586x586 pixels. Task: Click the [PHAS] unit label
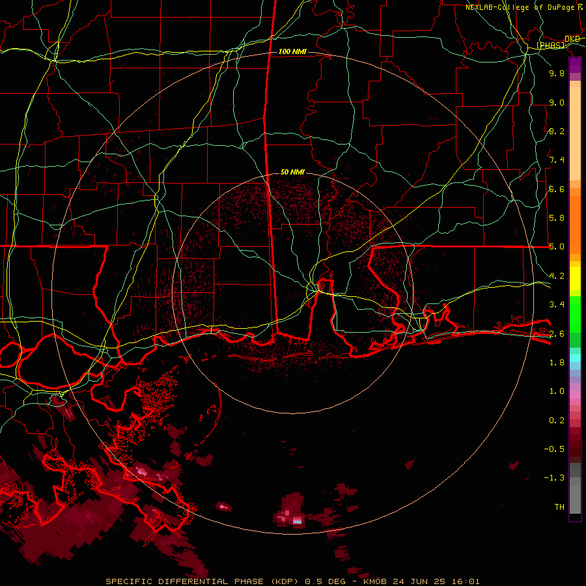tap(551, 46)
